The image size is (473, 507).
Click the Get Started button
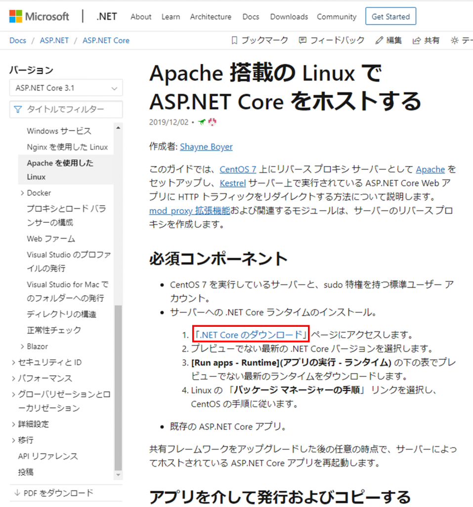[390, 16]
